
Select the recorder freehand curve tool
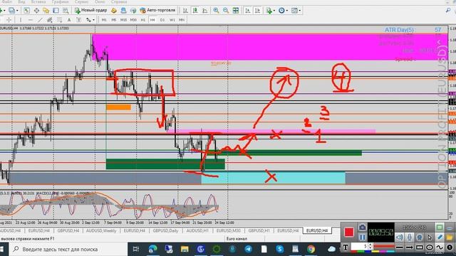(440, 247)
